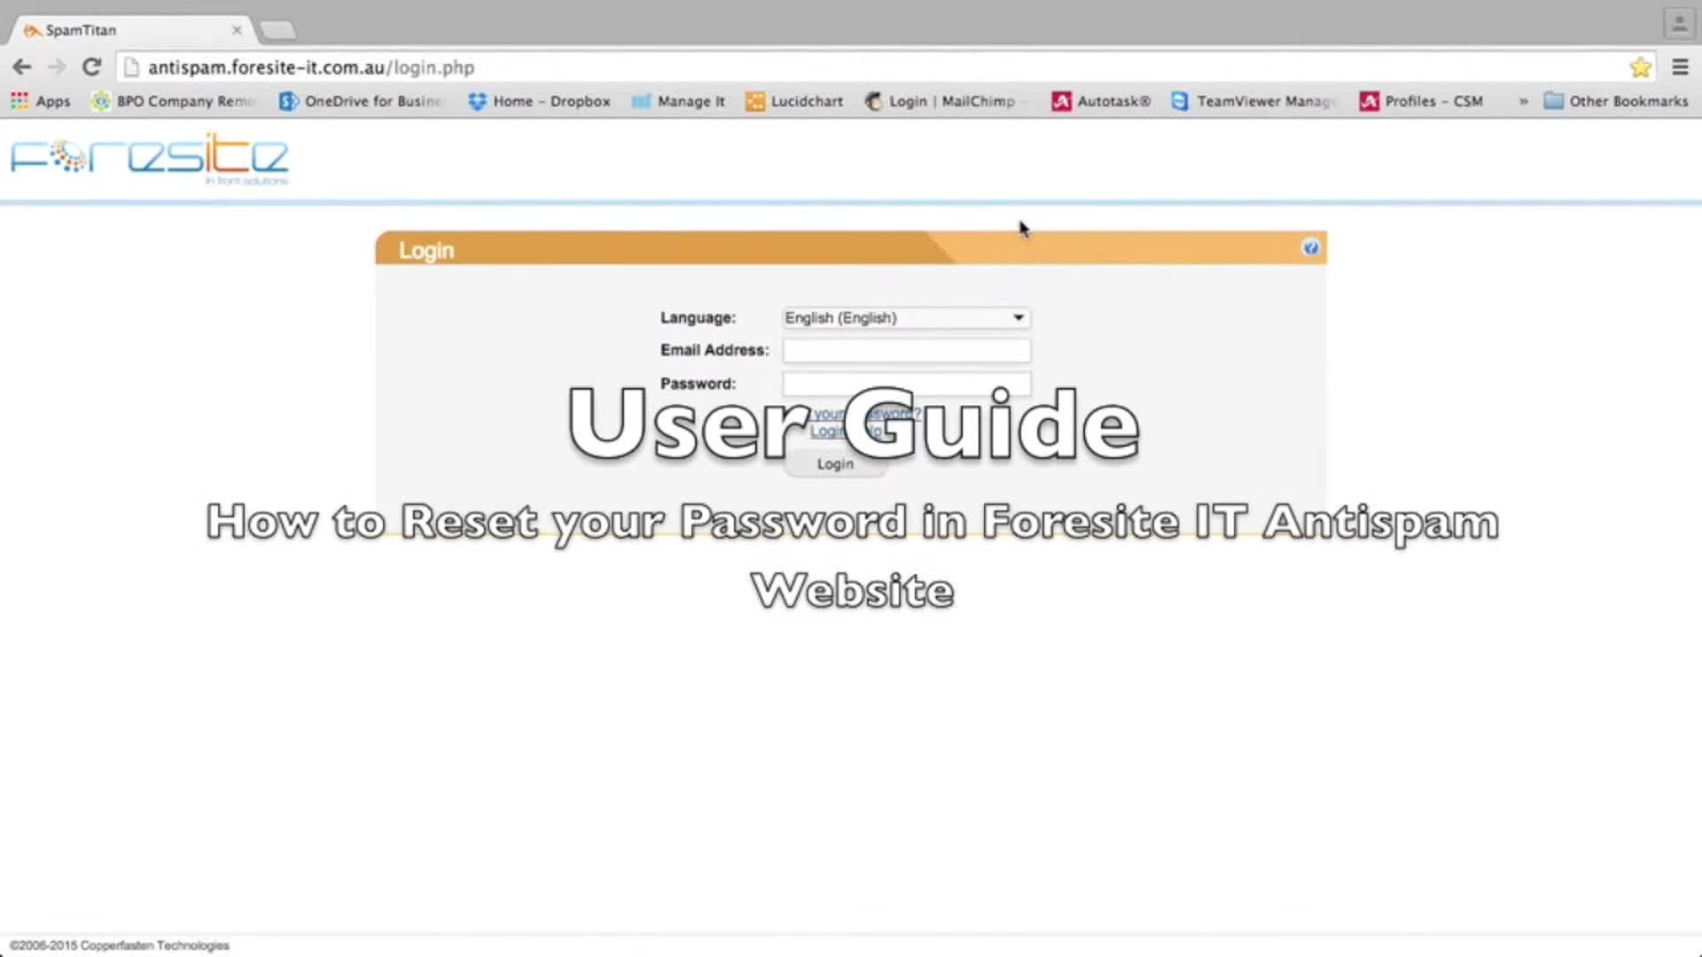Open the Language dropdown

pos(906,317)
